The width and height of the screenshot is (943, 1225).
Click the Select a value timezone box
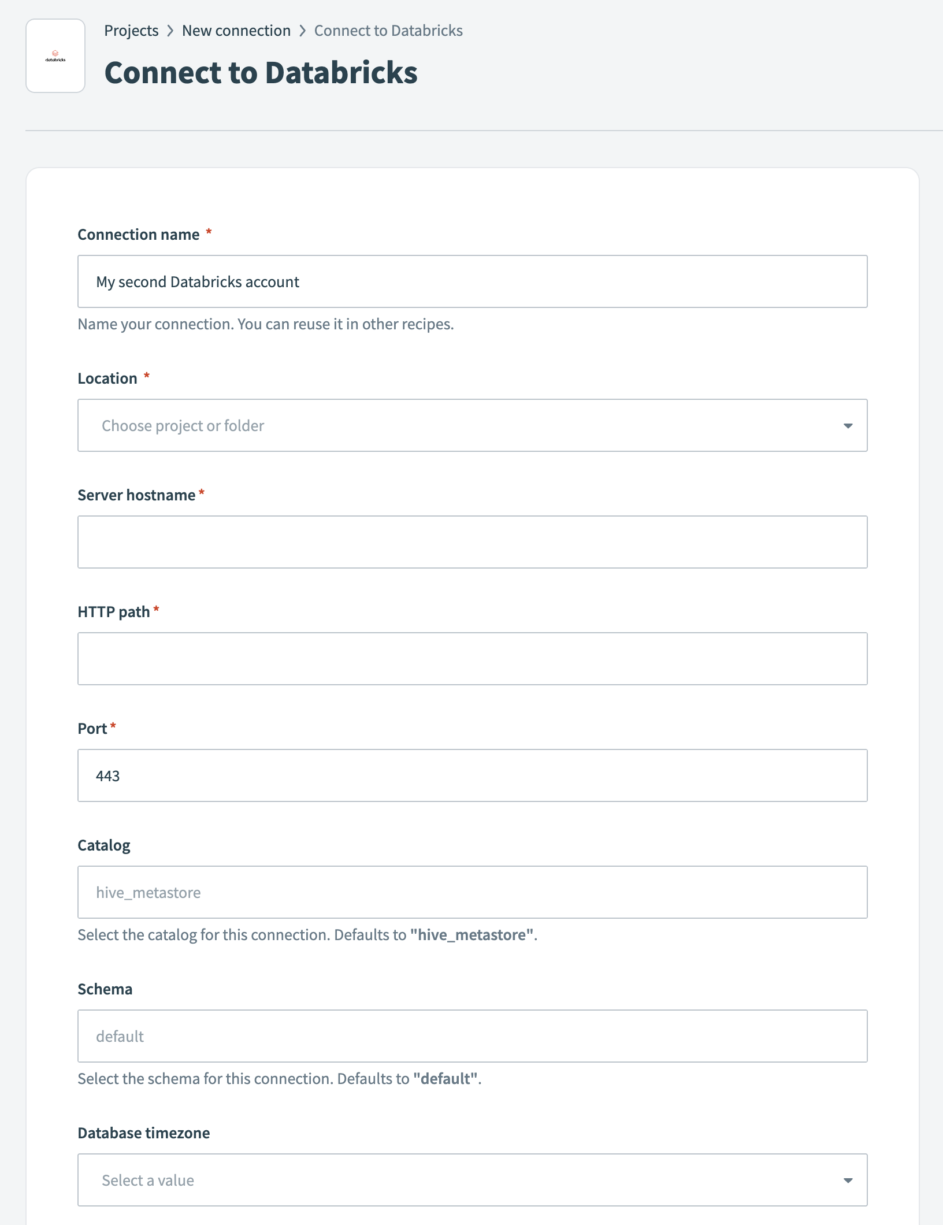404,1180
